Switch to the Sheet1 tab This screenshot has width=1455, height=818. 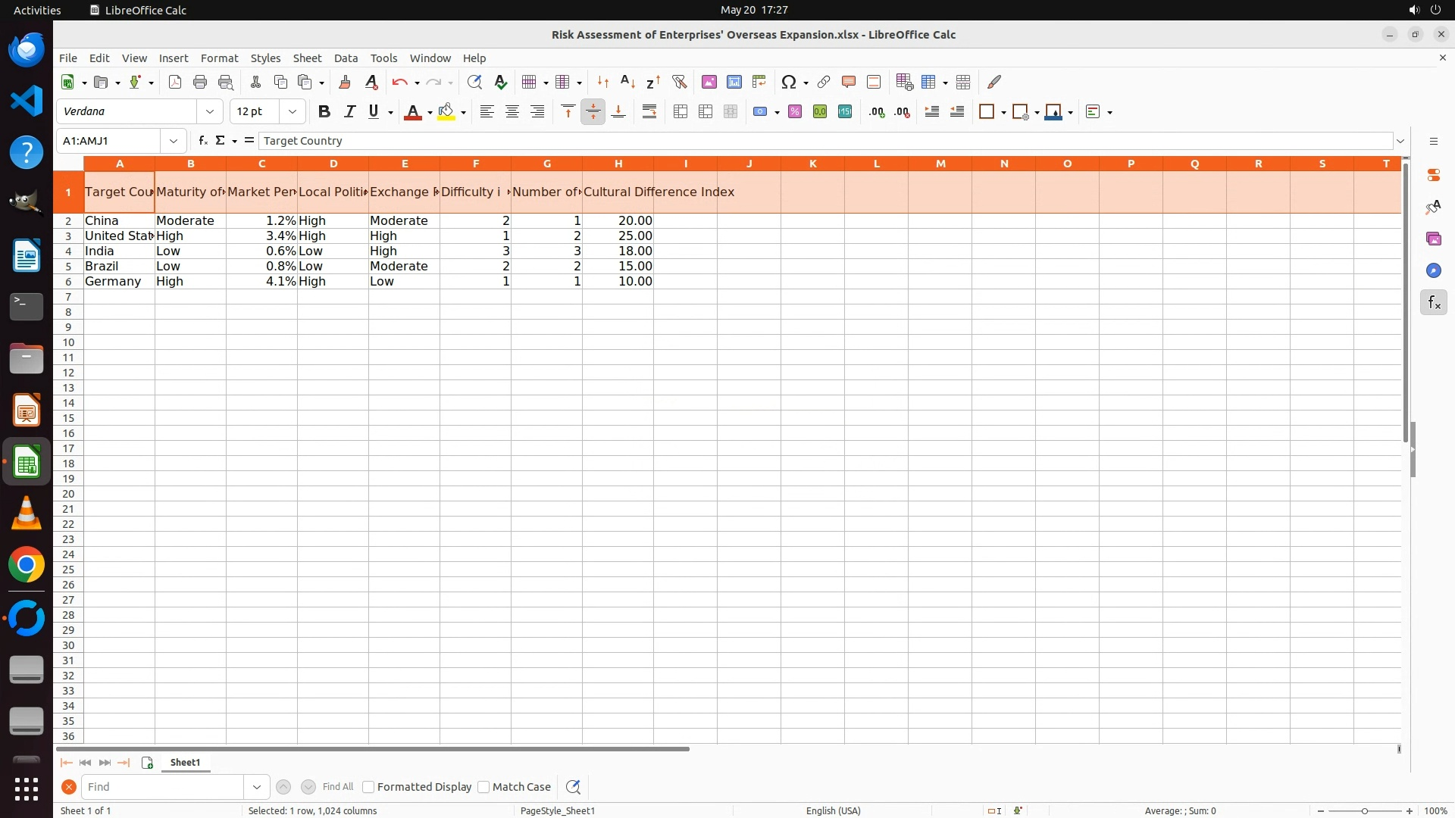point(185,763)
